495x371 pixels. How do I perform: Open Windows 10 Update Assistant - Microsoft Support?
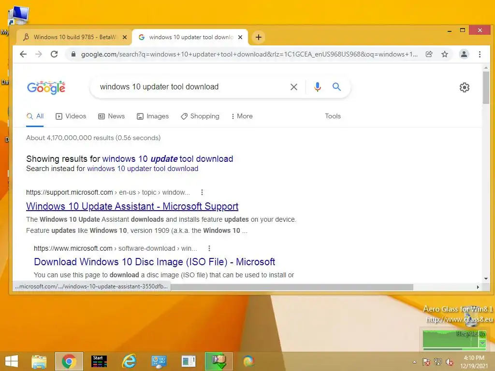point(132,206)
